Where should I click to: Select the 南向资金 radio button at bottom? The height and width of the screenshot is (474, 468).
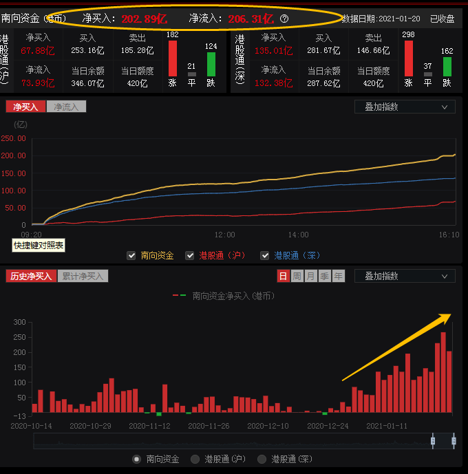(137, 460)
